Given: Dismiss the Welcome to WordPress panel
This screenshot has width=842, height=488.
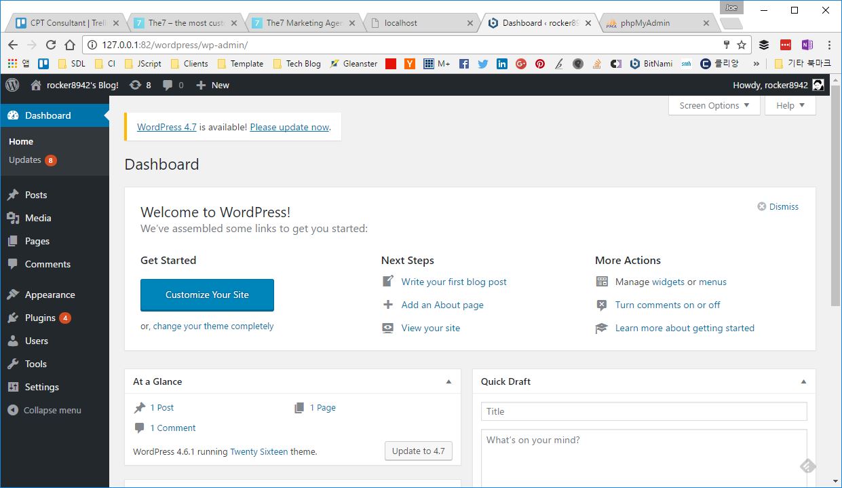Looking at the screenshot, I should [778, 206].
